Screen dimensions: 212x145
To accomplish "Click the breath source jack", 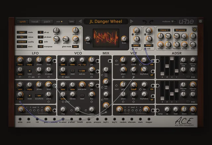I will [80, 119].
